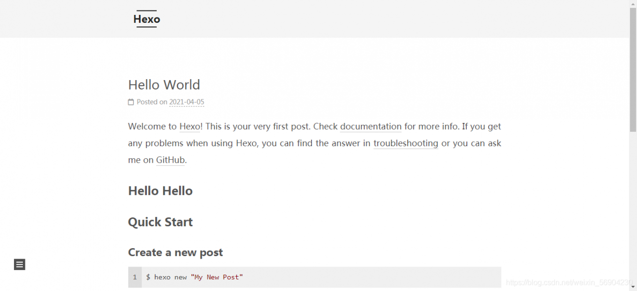Screen dimensions: 637x291
Task: Visit the GitHub link
Action: tap(171, 160)
